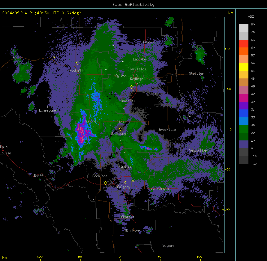Click the RedDeer map label
Screen dimensions: 267x261
tap(137, 79)
